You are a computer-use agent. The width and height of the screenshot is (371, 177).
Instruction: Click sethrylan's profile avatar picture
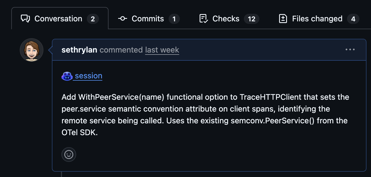32,50
